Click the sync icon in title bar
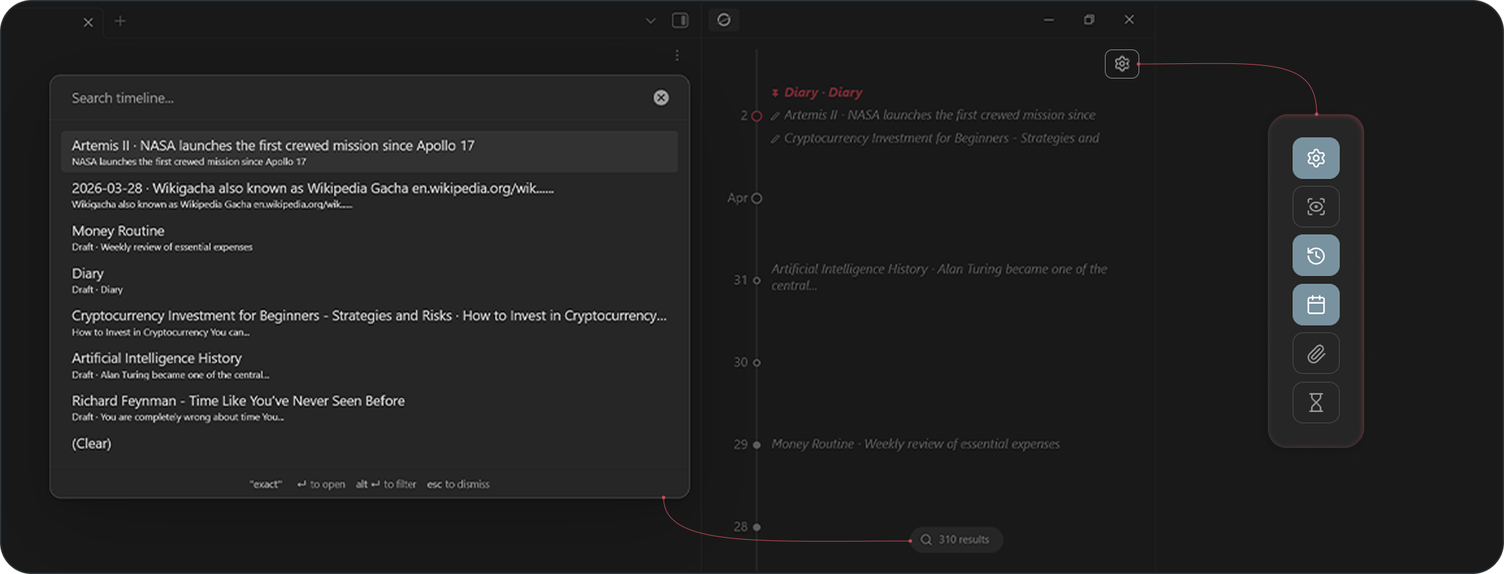This screenshot has height=574, width=1504. (724, 20)
